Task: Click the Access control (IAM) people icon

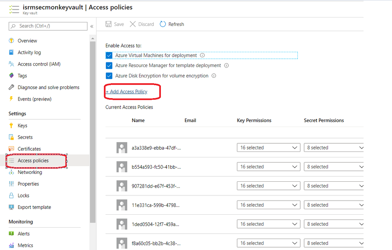Action: (x=11, y=64)
